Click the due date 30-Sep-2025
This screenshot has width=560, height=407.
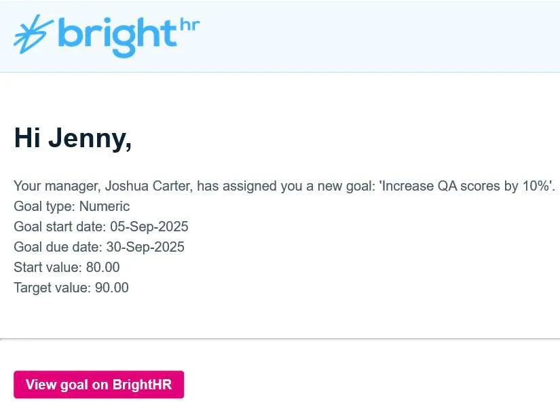[x=145, y=247]
